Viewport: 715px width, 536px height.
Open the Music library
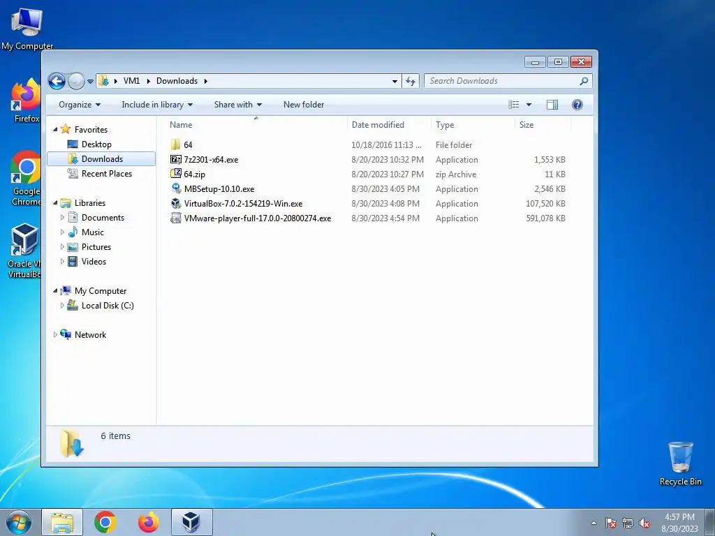click(93, 232)
